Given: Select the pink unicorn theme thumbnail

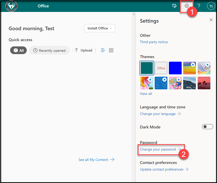Looking at the screenshot, I should point(147,83).
